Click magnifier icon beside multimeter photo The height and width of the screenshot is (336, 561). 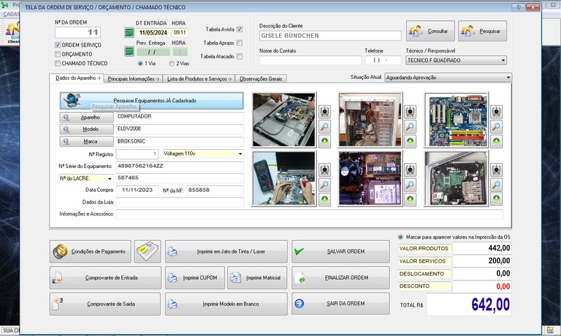[325, 185]
